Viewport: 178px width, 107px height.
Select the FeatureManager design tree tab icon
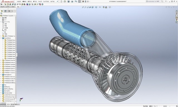tap(2, 11)
